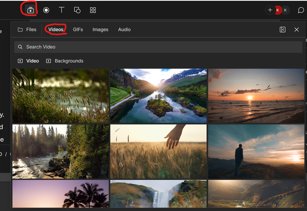Open the media library icon in toolbar
The width and height of the screenshot is (307, 211).
31,10
